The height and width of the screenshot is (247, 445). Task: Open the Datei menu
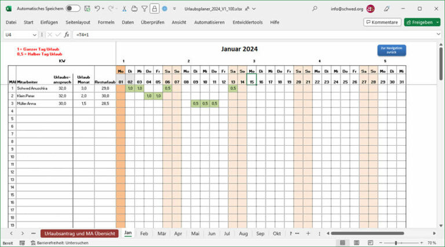[x=11, y=22]
